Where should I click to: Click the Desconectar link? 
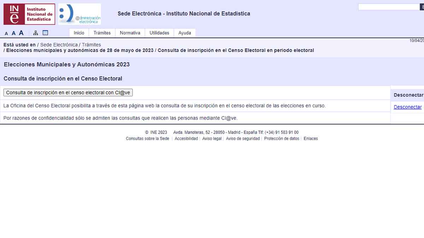click(x=407, y=107)
